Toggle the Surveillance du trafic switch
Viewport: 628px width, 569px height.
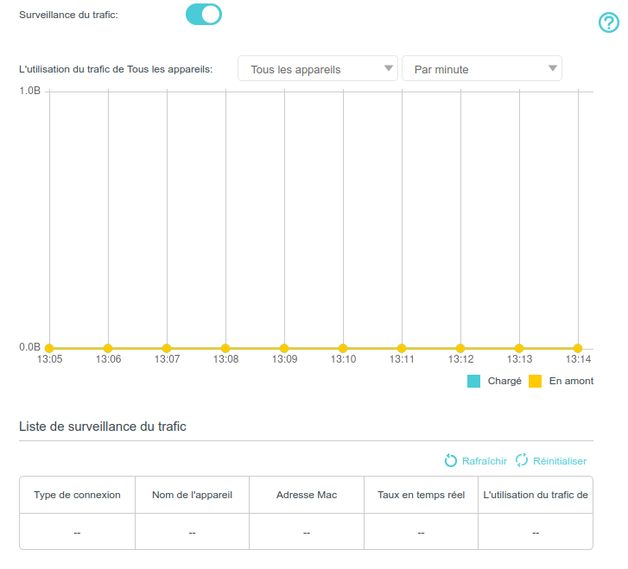(x=204, y=15)
